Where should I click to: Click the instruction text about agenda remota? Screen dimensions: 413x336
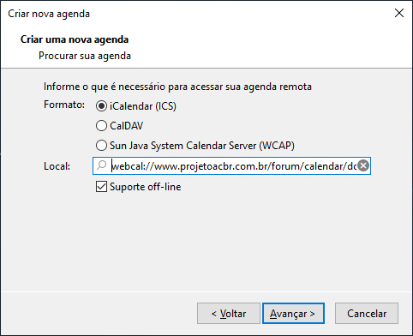click(x=177, y=87)
